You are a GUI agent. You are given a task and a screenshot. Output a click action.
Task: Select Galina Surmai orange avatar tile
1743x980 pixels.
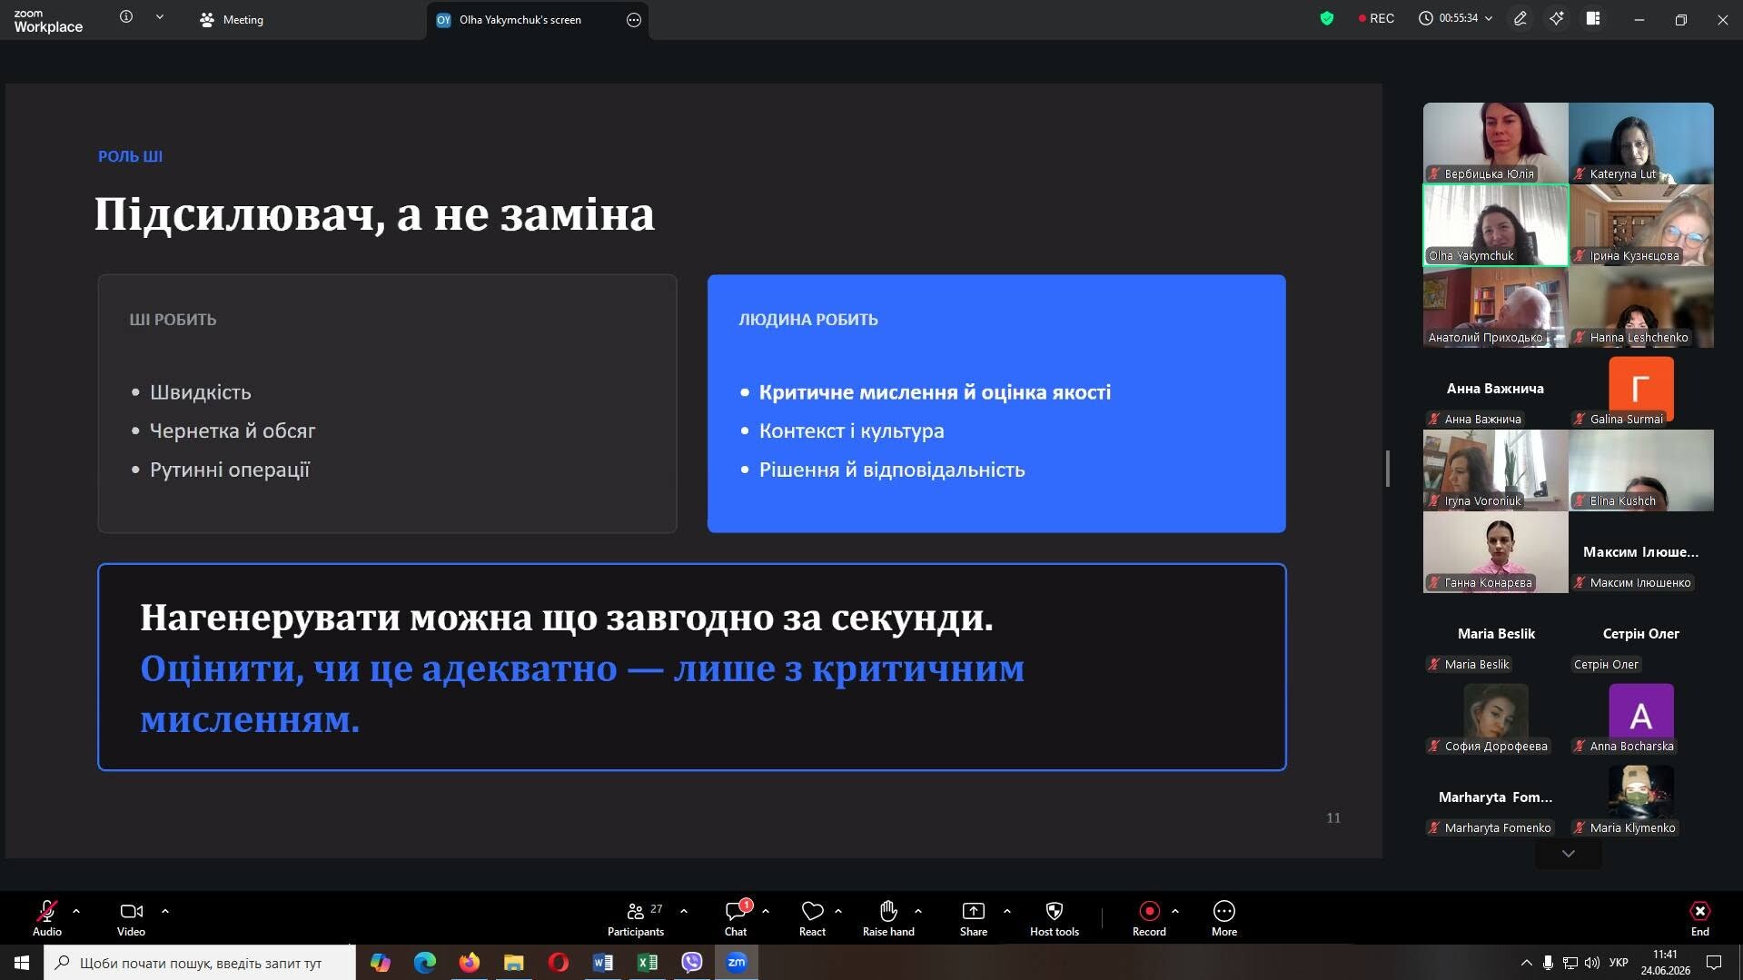click(1640, 389)
